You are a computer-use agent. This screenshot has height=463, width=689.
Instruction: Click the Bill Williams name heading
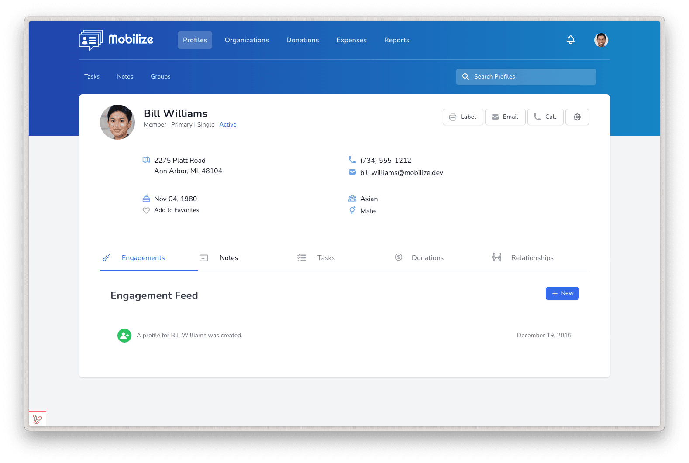point(176,113)
